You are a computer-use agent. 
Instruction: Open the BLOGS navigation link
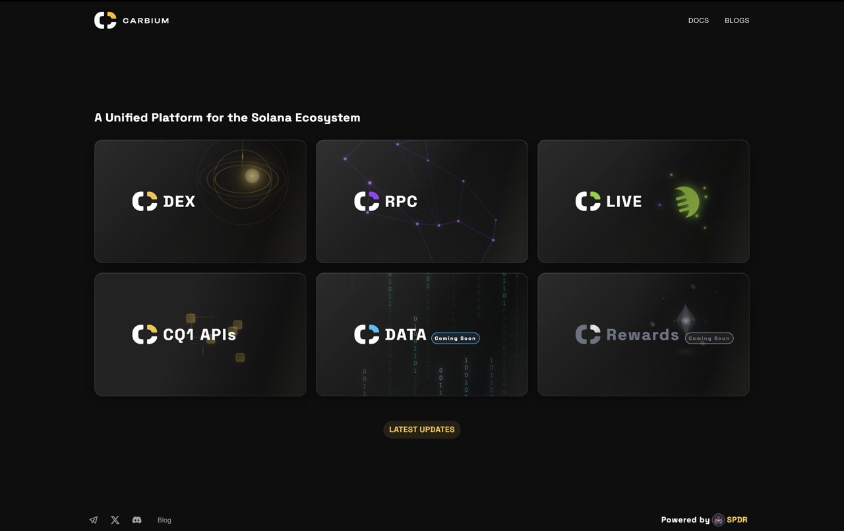coord(737,20)
